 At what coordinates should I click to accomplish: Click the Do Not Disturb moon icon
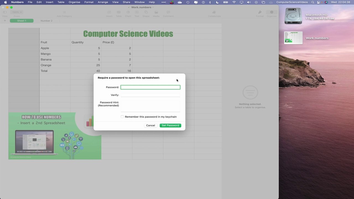tap(217, 2)
